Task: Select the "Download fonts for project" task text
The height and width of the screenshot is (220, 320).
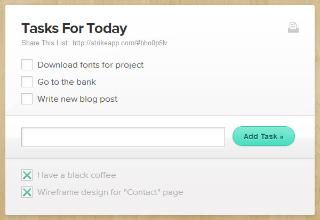Action: coord(91,65)
